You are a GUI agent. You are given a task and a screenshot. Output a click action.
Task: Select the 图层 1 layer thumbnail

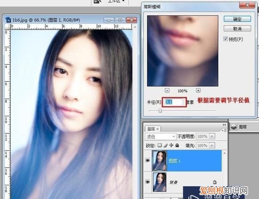tap(159, 161)
